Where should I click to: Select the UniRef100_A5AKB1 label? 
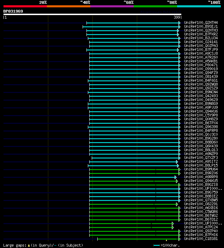click(201, 61)
